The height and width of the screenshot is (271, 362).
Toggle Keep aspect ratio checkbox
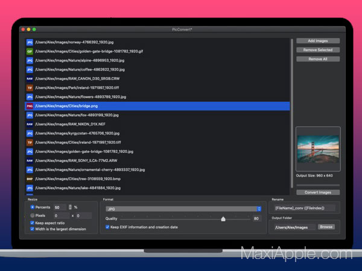(32, 223)
